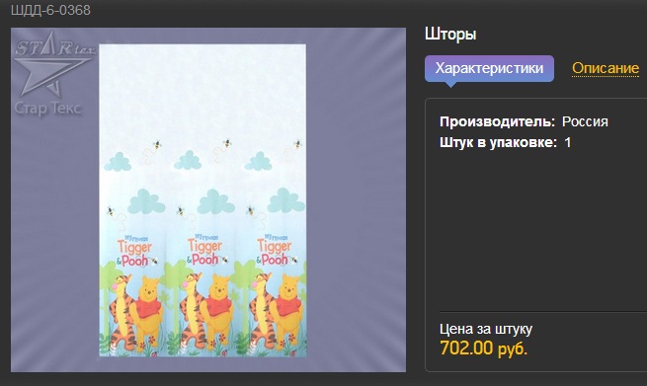This screenshot has height=386, width=647.
Task: Open the Характеристики tab
Action: [489, 68]
